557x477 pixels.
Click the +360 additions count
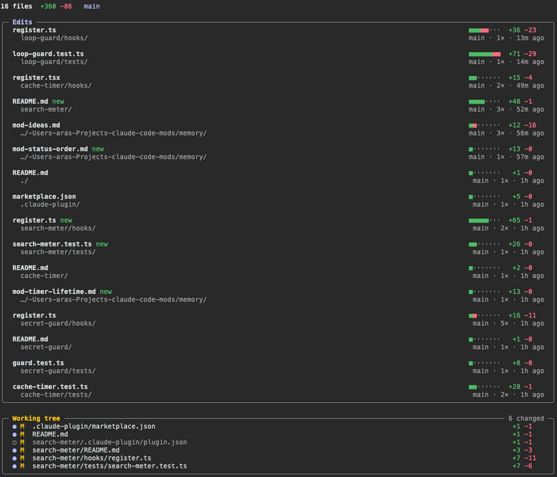48,6
